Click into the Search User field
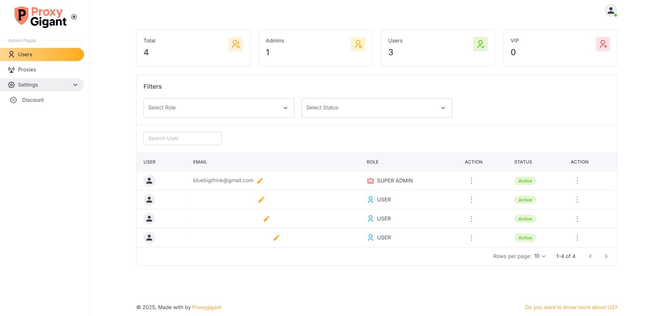This screenshot has width=663, height=316. coord(182,138)
